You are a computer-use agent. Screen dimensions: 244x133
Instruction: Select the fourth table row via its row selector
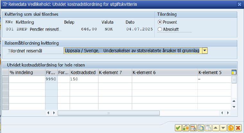[5, 100]
